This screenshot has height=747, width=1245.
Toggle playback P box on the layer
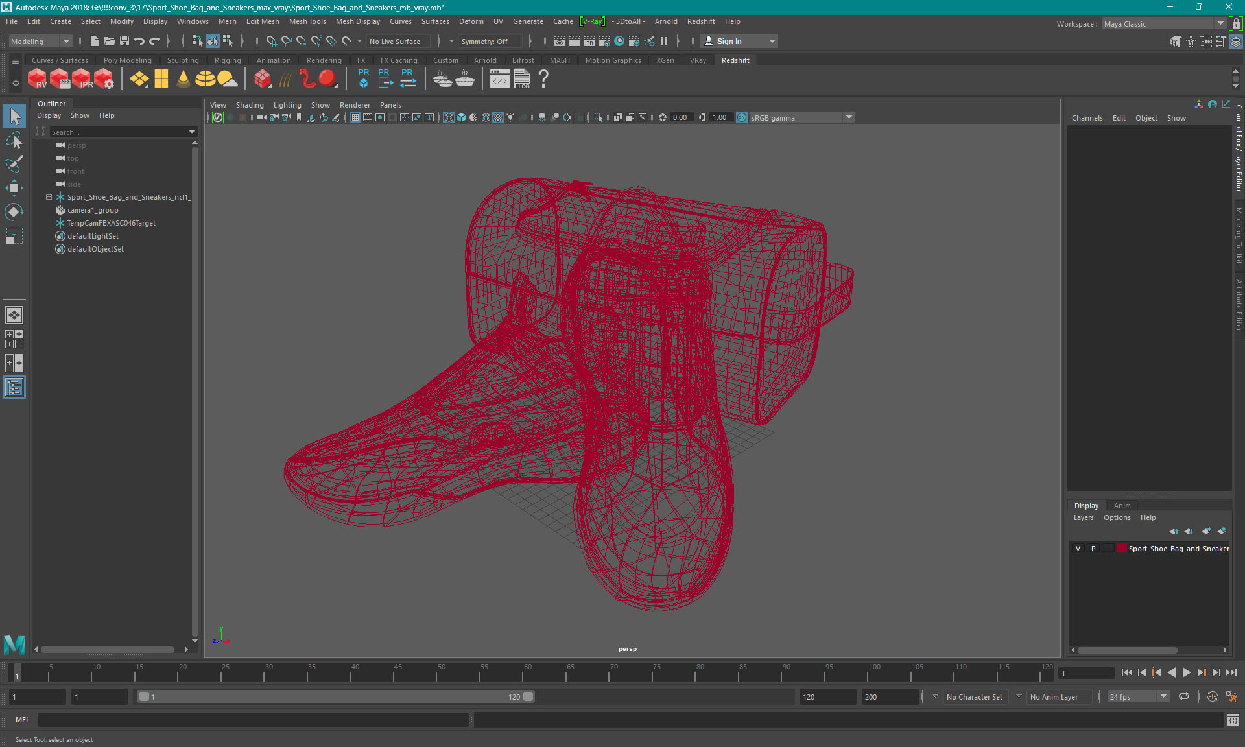(x=1093, y=549)
